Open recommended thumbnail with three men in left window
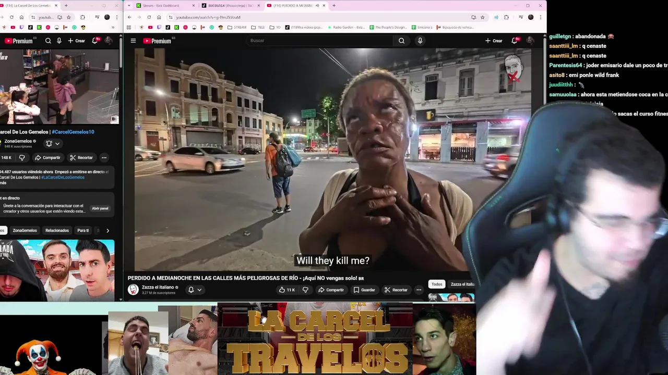 (57, 270)
